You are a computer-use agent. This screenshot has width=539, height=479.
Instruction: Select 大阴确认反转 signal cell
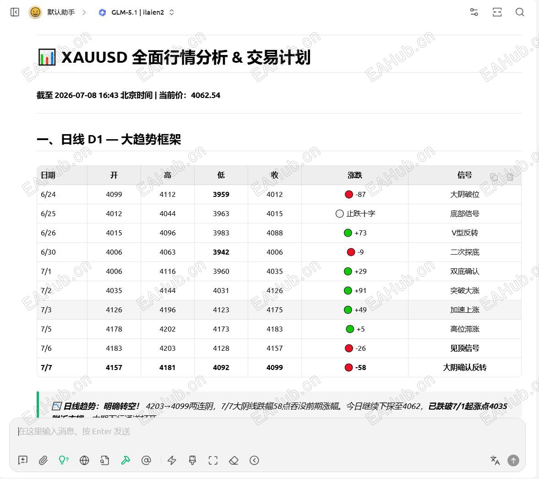coord(465,368)
